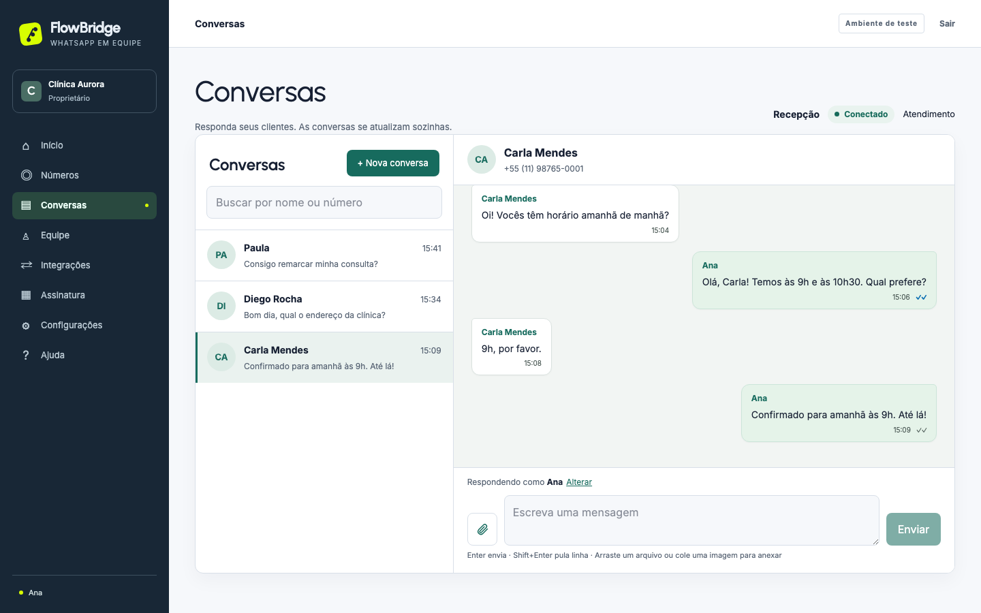Click the Ambiente de teste badge
Screen dimensions: 981x613
[881, 23]
